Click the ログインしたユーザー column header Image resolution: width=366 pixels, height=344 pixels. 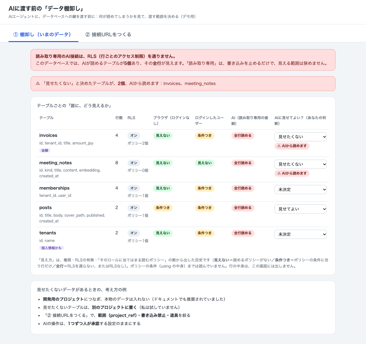point(210,121)
